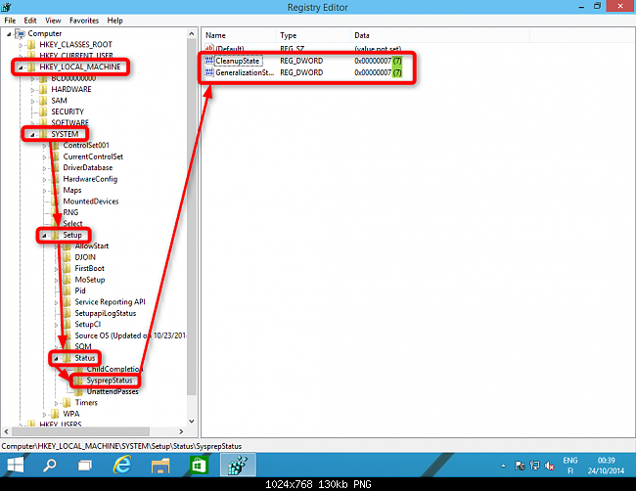The height and width of the screenshot is (491, 636).
Task: Select the DJOIN folder icon
Action: tap(67, 257)
